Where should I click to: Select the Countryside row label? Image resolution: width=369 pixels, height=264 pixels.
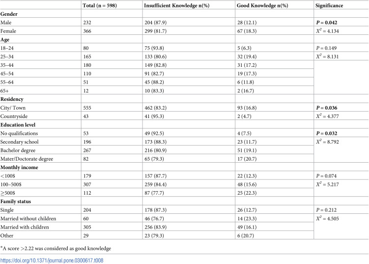[x=14, y=117]
